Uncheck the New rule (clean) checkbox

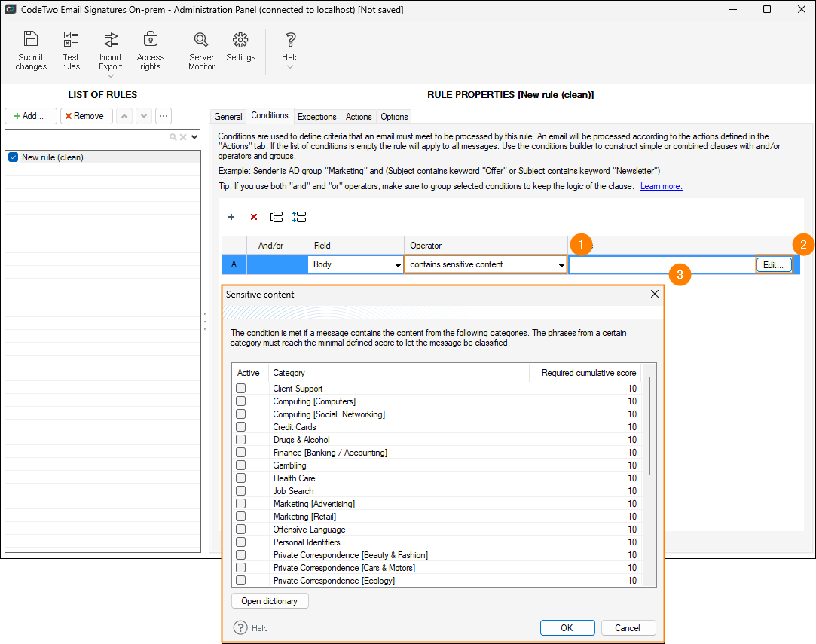click(x=13, y=157)
